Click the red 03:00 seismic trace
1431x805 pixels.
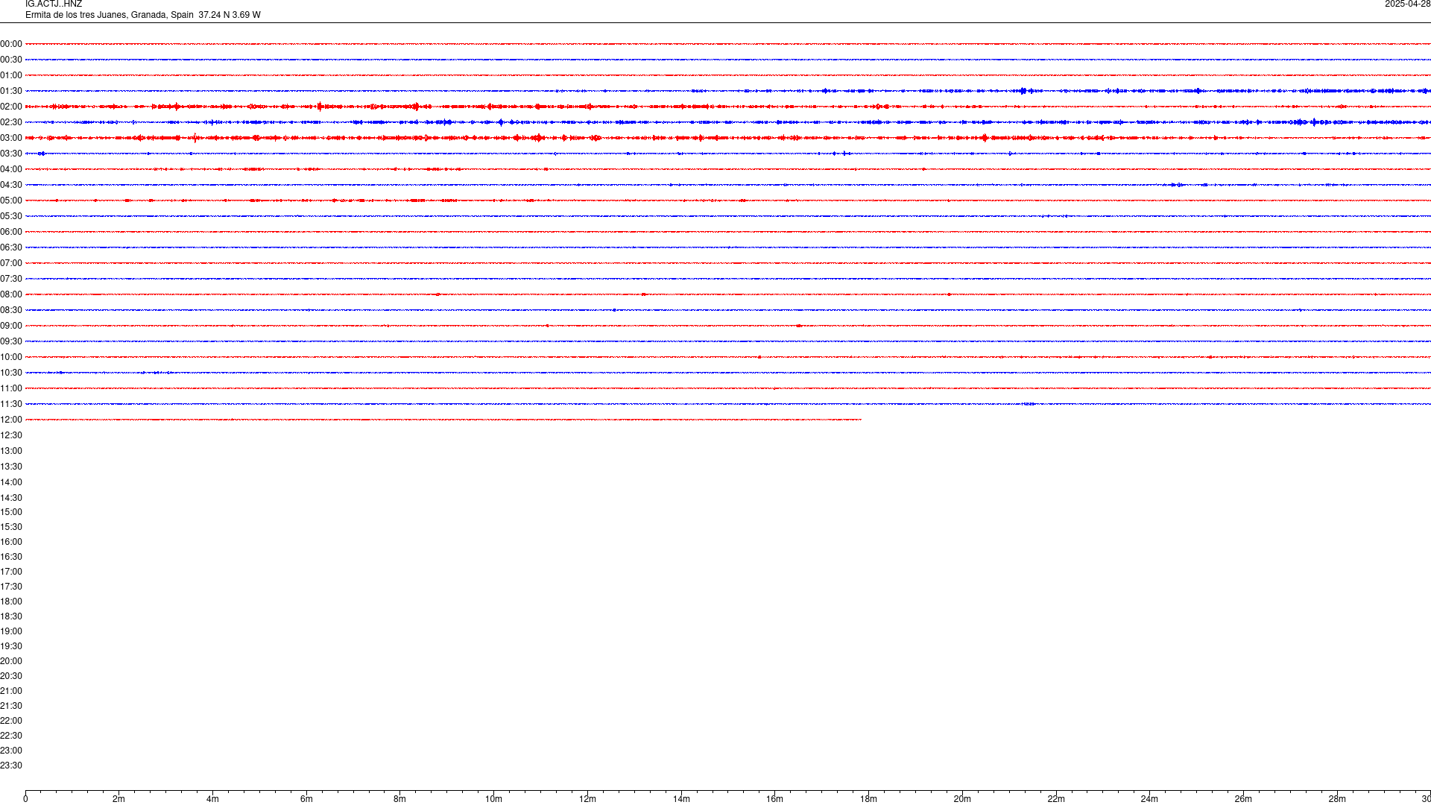pyautogui.click(x=728, y=138)
